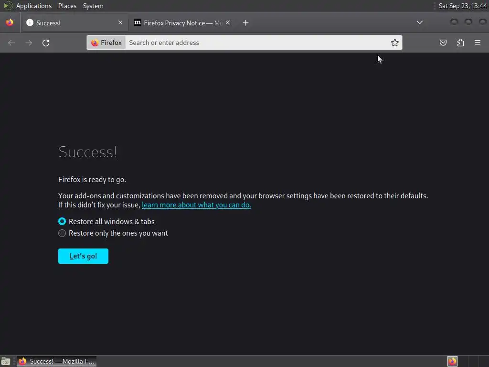The height and width of the screenshot is (367, 489).
Task: Open the Extensions puzzle icon
Action: [x=460, y=43]
